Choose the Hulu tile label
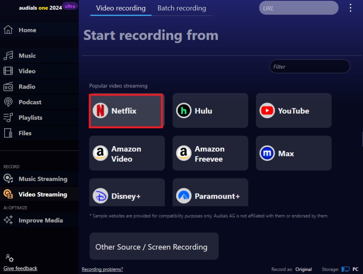 point(204,111)
